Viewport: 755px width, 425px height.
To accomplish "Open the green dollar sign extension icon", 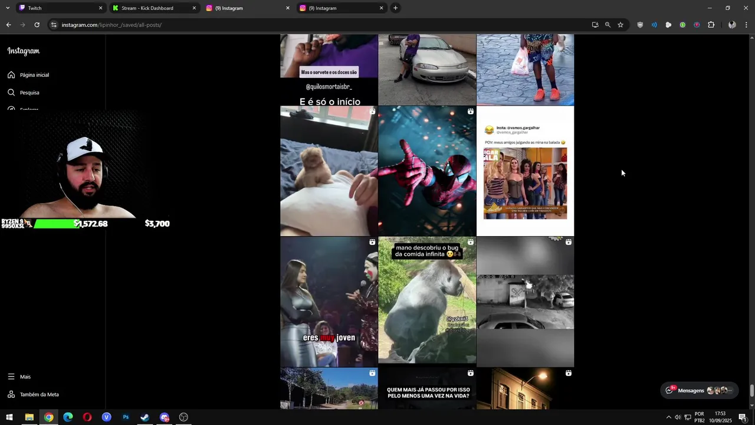I will [682, 25].
